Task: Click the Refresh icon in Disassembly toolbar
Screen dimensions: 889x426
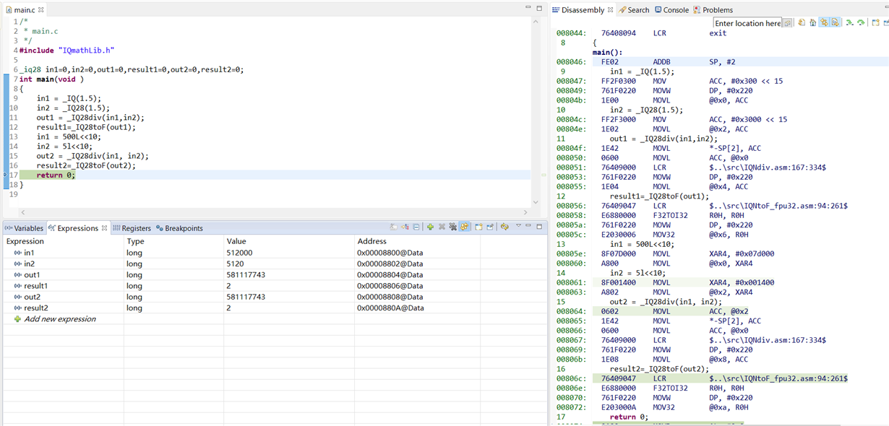Action: (802, 23)
